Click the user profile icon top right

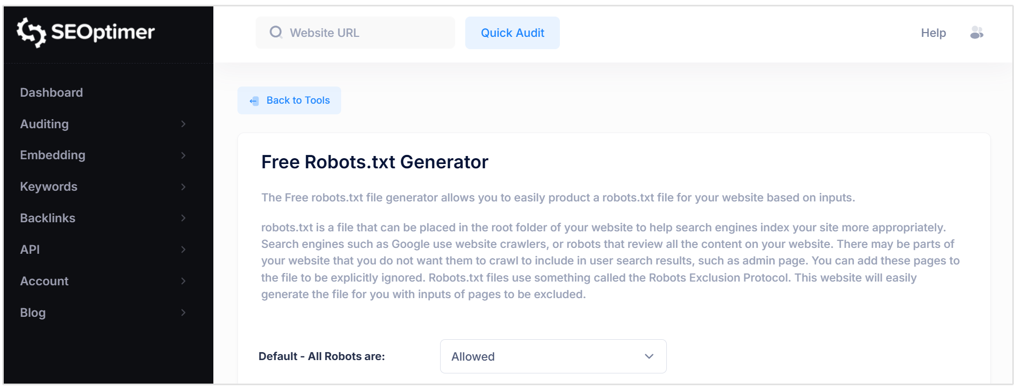click(977, 33)
